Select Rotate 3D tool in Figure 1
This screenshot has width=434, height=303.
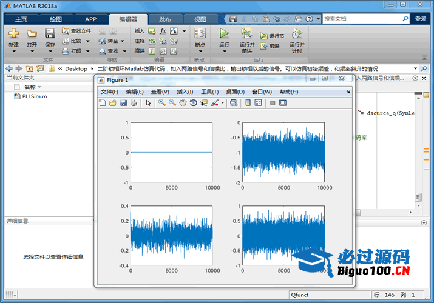(x=193, y=103)
